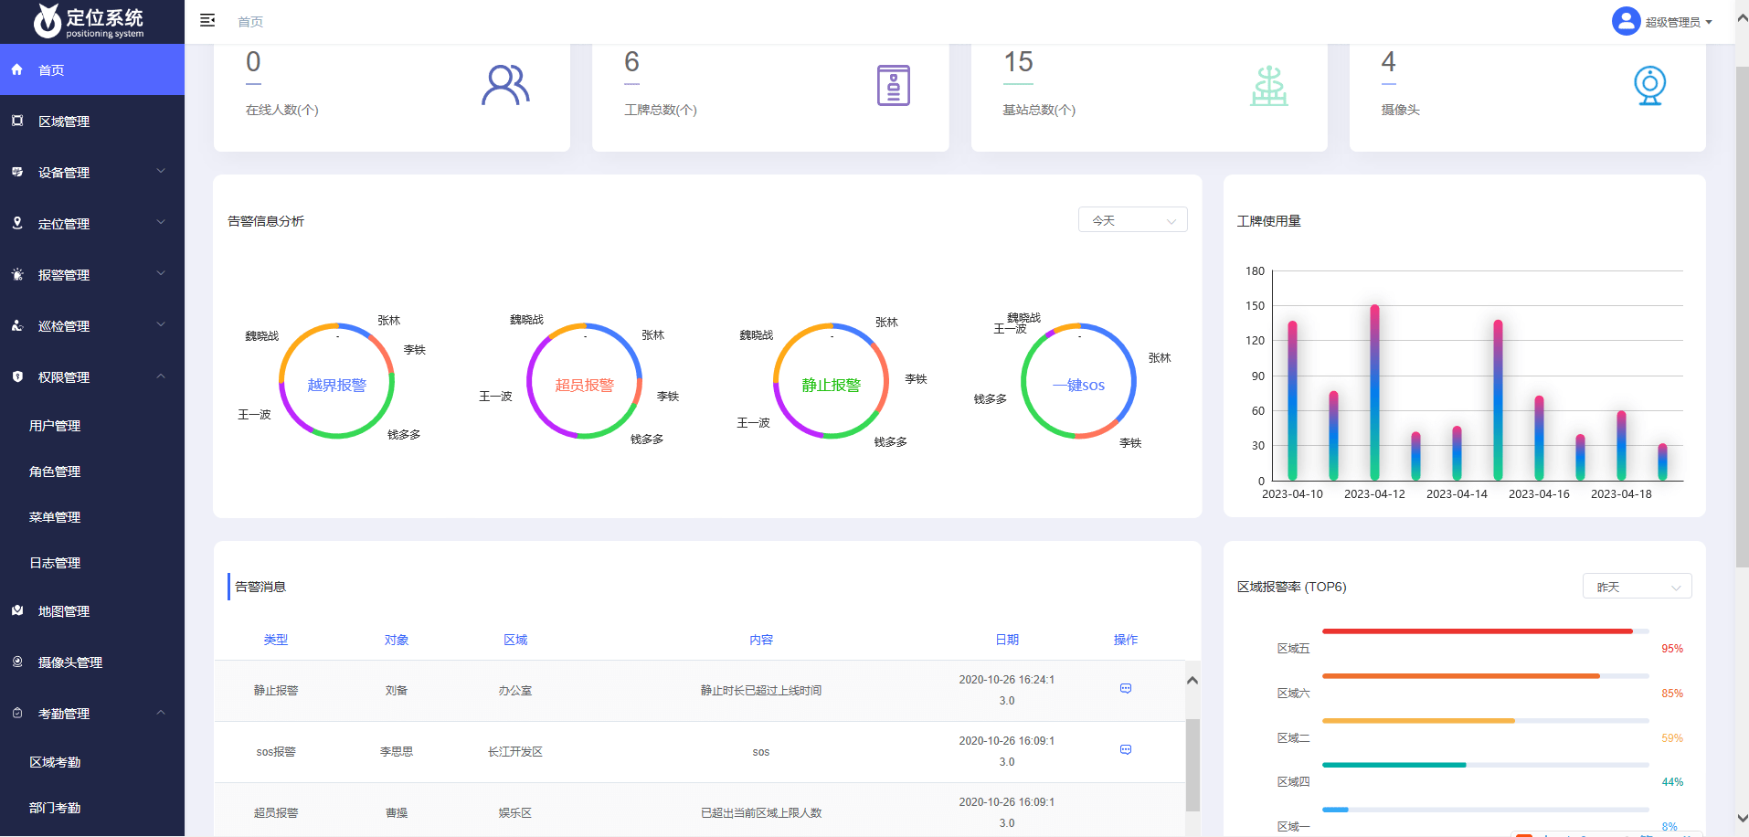Click the 超员报警 donut chart
This screenshot has width=1749, height=837.
584,381
